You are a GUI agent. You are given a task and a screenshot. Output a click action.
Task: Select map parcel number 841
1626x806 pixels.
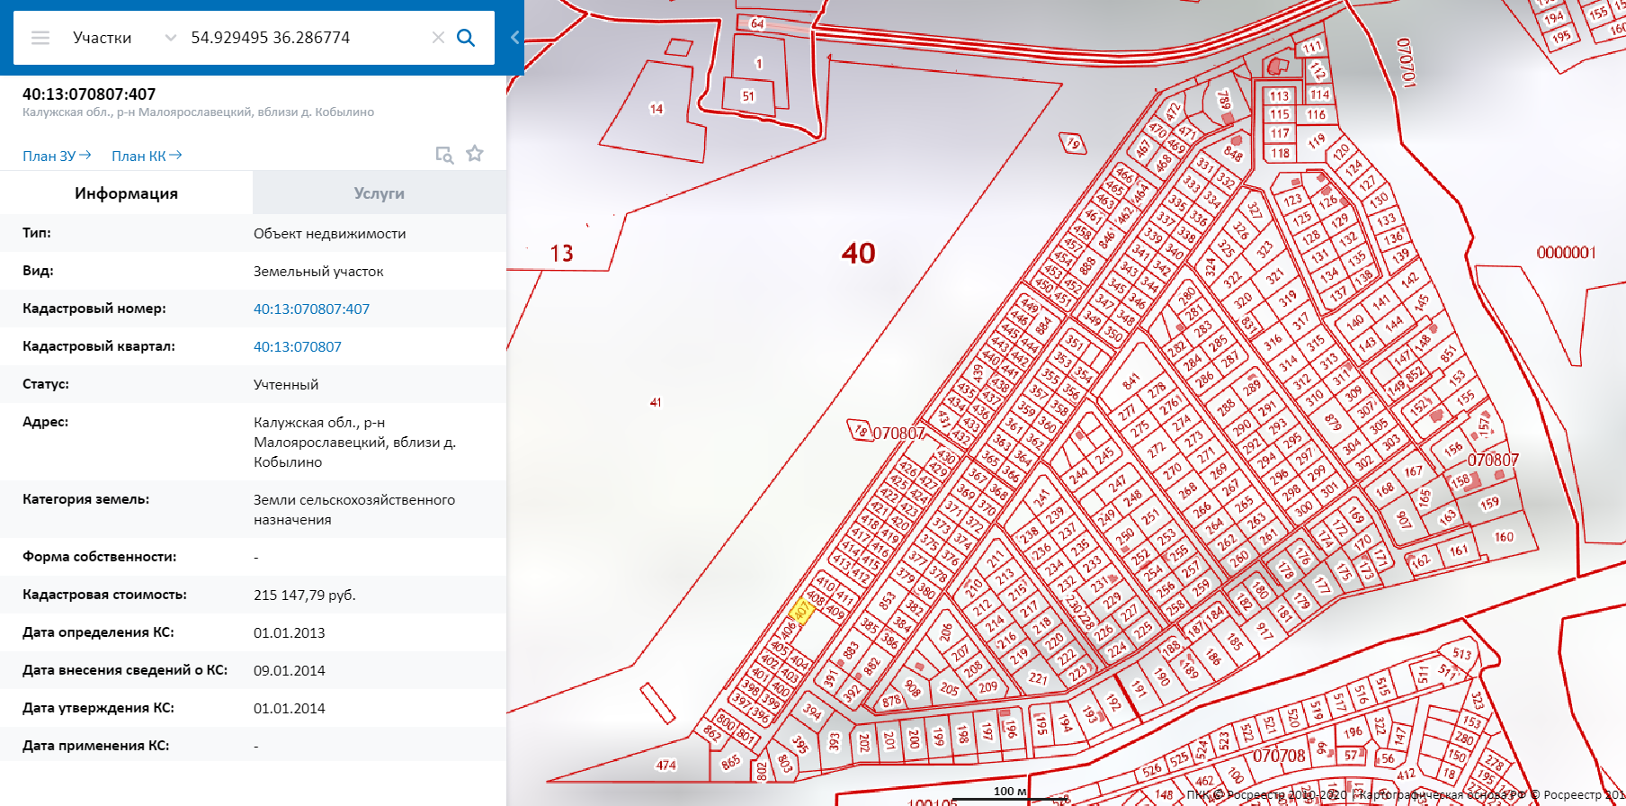[x=1130, y=381]
